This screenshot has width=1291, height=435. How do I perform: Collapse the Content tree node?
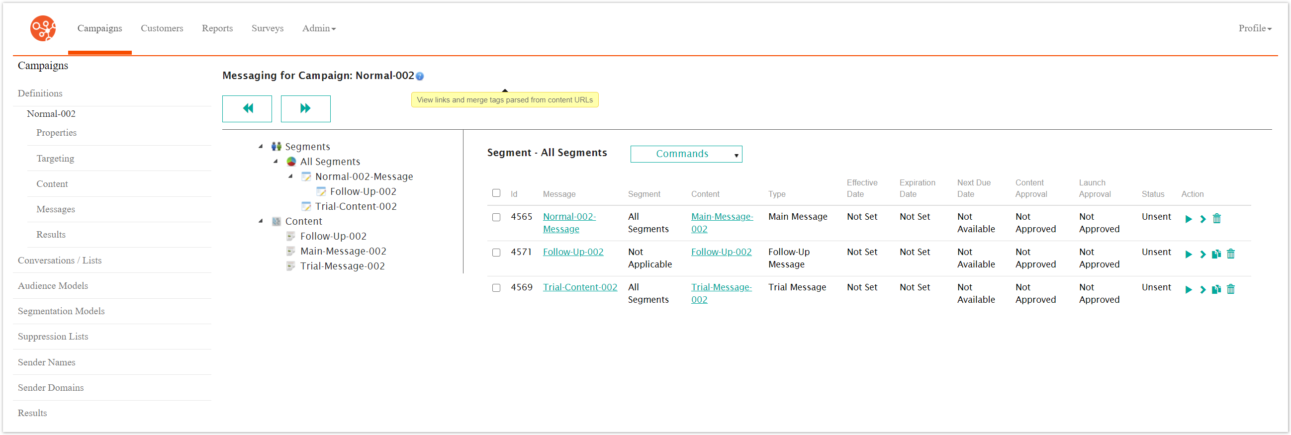pos(261,221)
